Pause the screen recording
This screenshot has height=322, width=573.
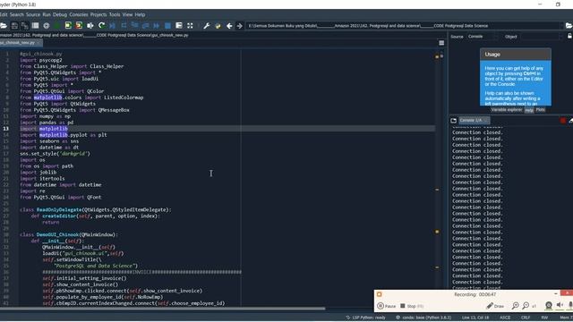coord(386,306)
